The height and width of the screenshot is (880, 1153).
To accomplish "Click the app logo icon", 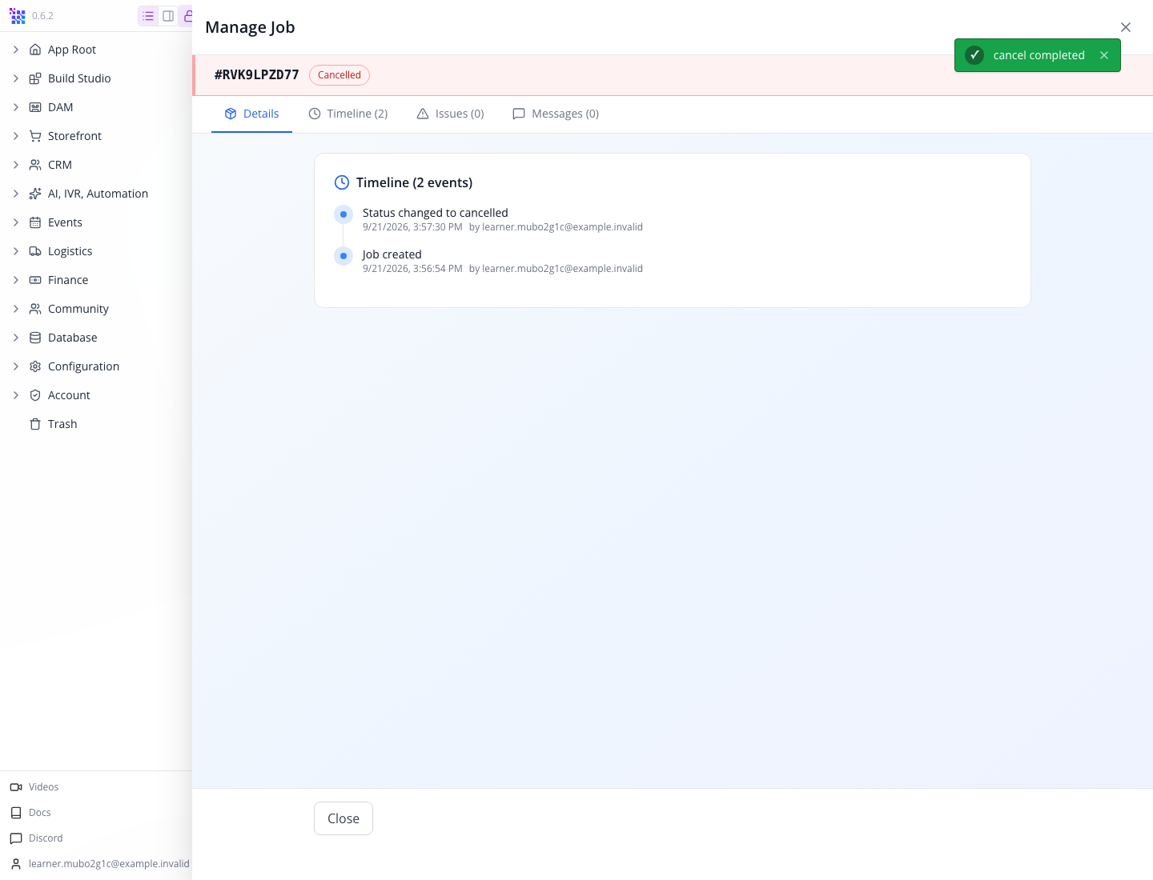I will pos(18,16).
